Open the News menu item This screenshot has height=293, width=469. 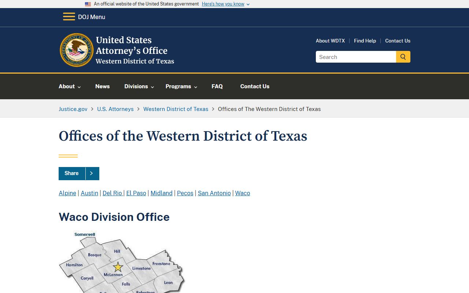(102, 86)
